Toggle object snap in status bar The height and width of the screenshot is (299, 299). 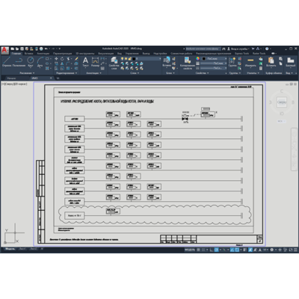point(237,250)
